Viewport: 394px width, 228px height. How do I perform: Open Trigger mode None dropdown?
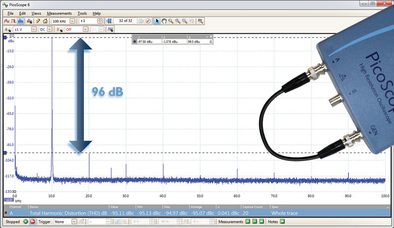74,222
